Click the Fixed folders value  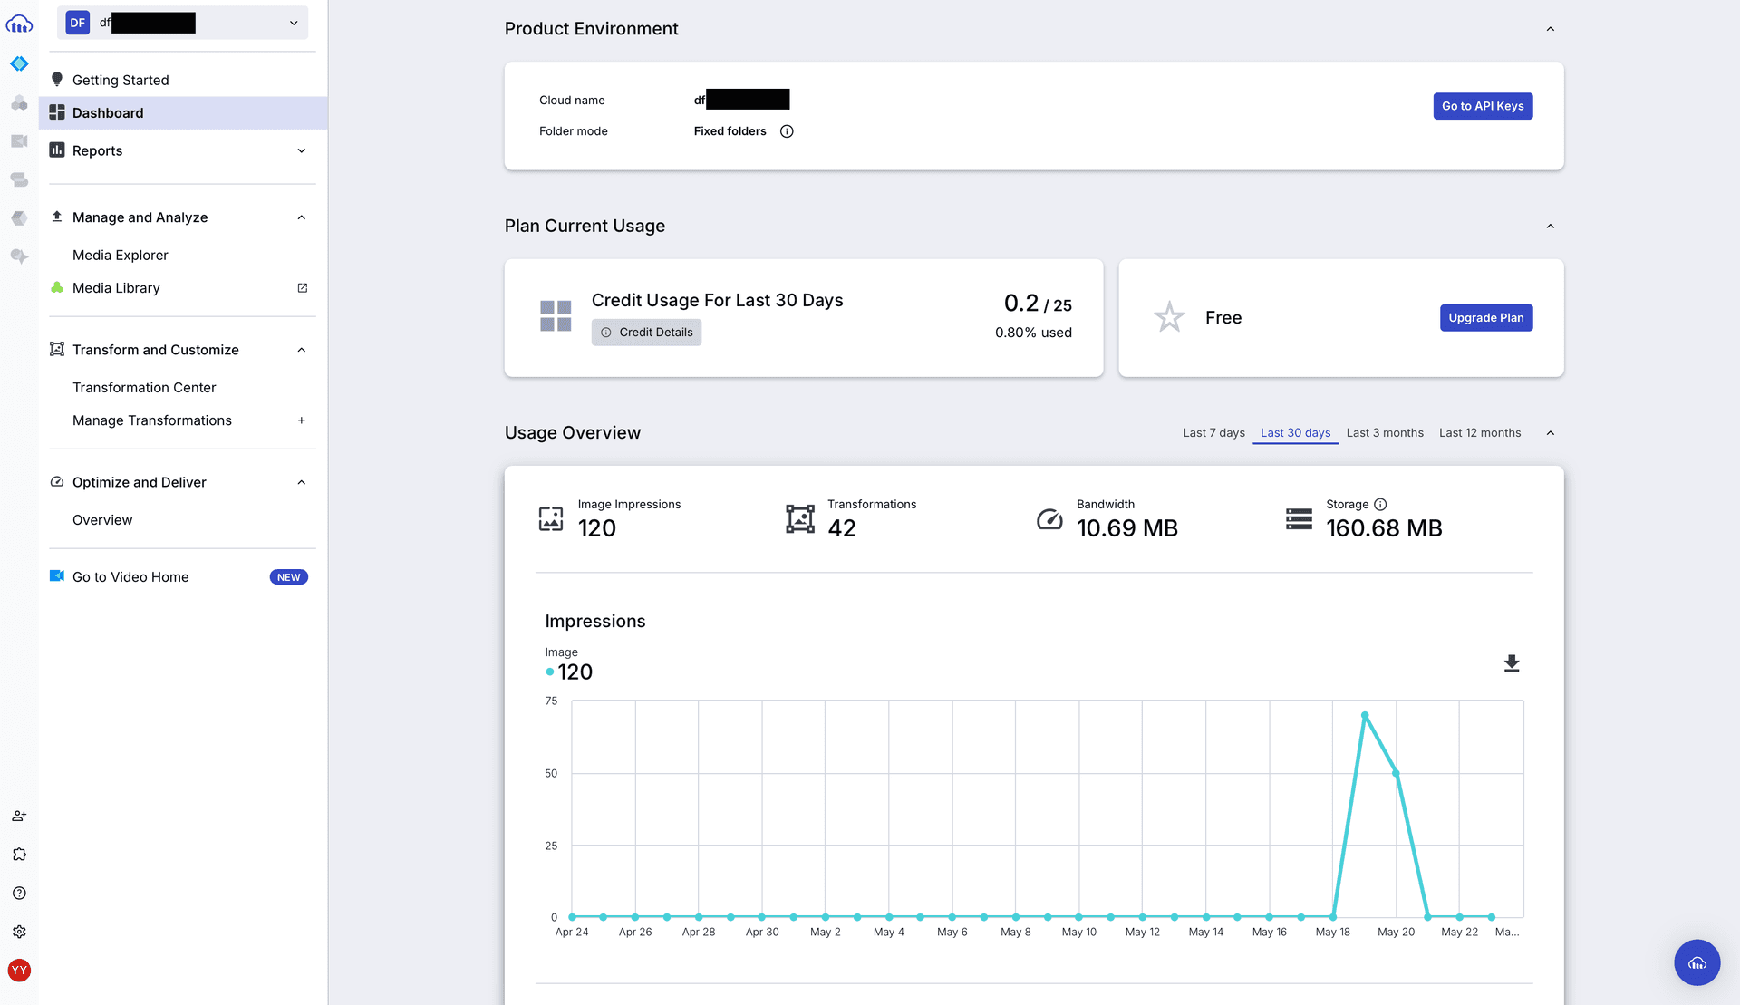(730, 131)
